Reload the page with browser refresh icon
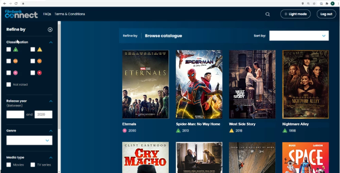Image resolution: width=340 pixels, height=173 pixels. pos(16,3)
